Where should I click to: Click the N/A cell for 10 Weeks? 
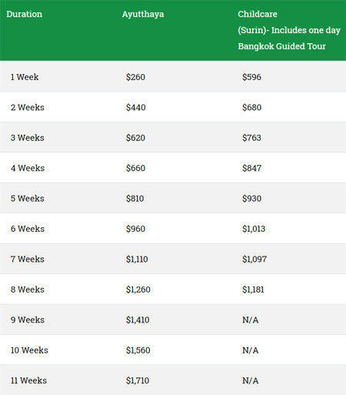[x=251, y=350]
